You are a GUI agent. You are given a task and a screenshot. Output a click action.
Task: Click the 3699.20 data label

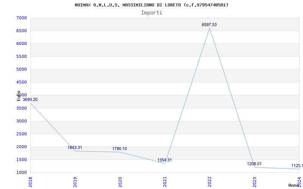30,99
